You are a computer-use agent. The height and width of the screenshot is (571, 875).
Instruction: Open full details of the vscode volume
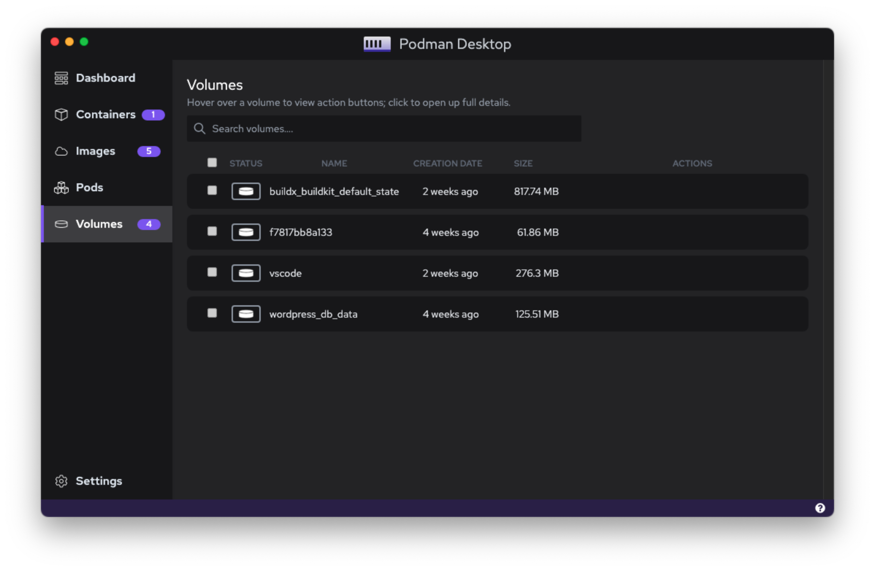[285, 273]
